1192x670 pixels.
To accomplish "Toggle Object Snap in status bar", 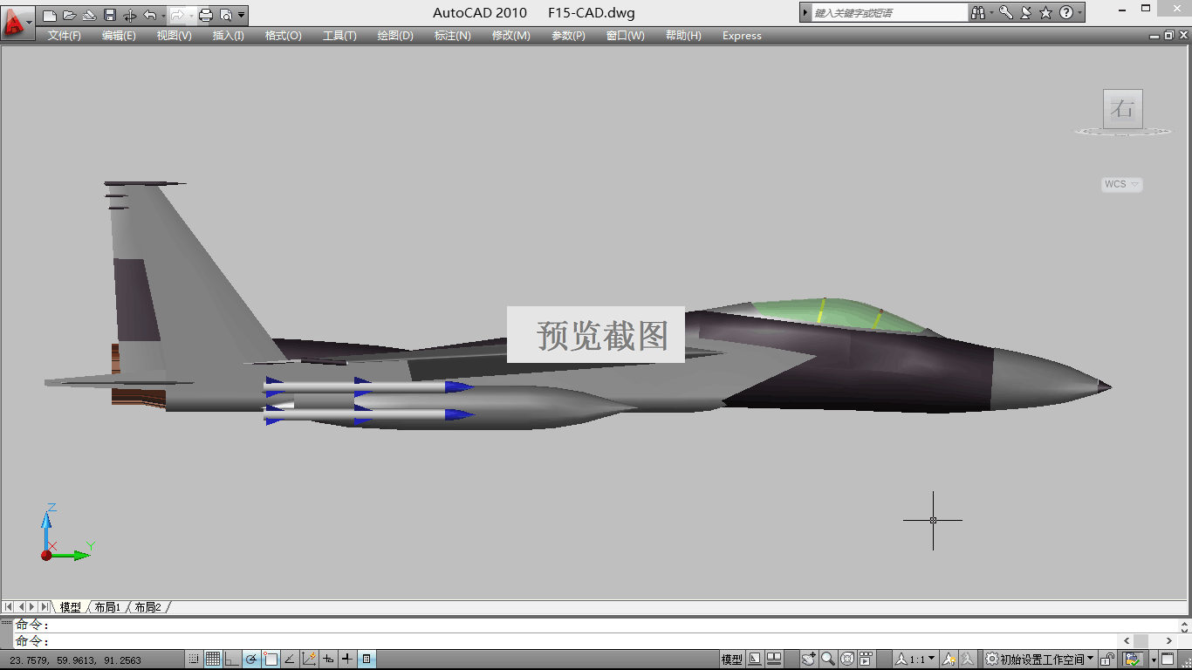I will (x=271, y=660).
